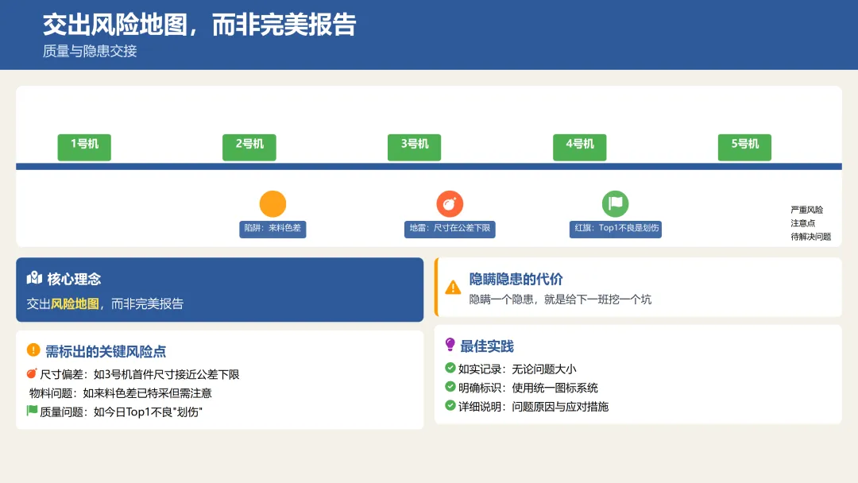Click the slide subtitle 质量与隐患交接

[90, 51]
